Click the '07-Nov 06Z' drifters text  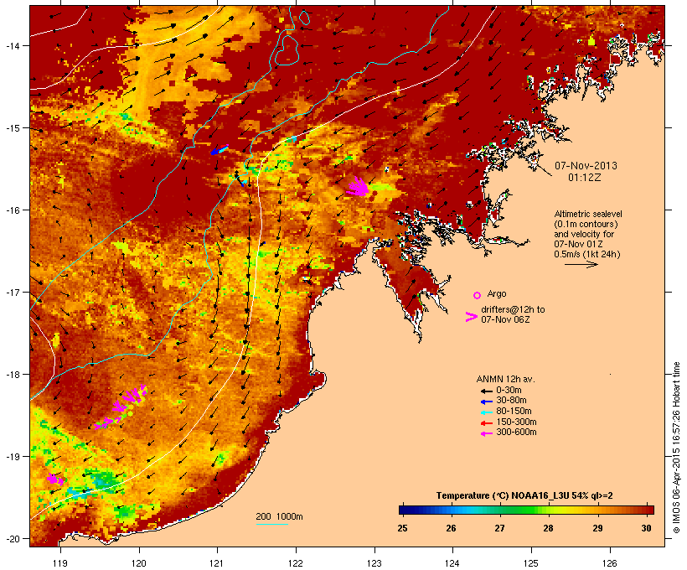pyautogui.click(x=505, y=319)
